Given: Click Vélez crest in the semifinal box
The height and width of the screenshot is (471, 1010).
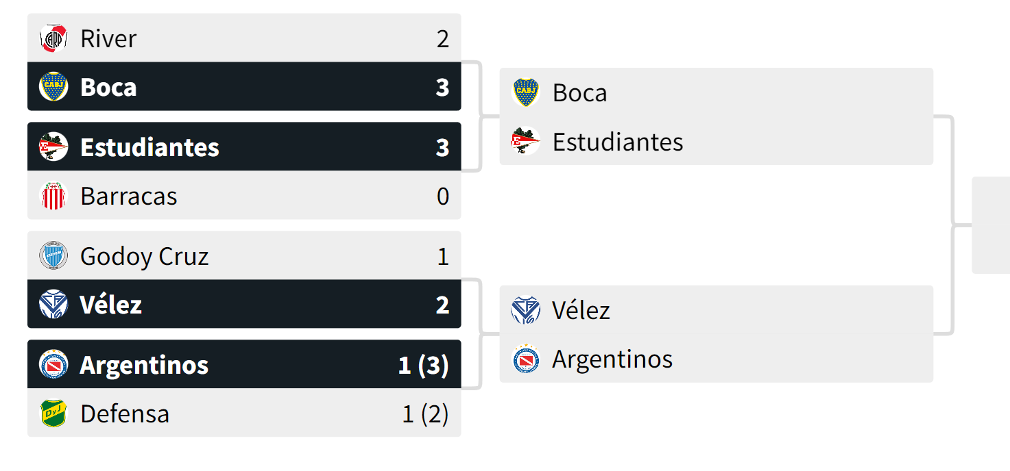Looking at the screenshot, I should [526, 310].
